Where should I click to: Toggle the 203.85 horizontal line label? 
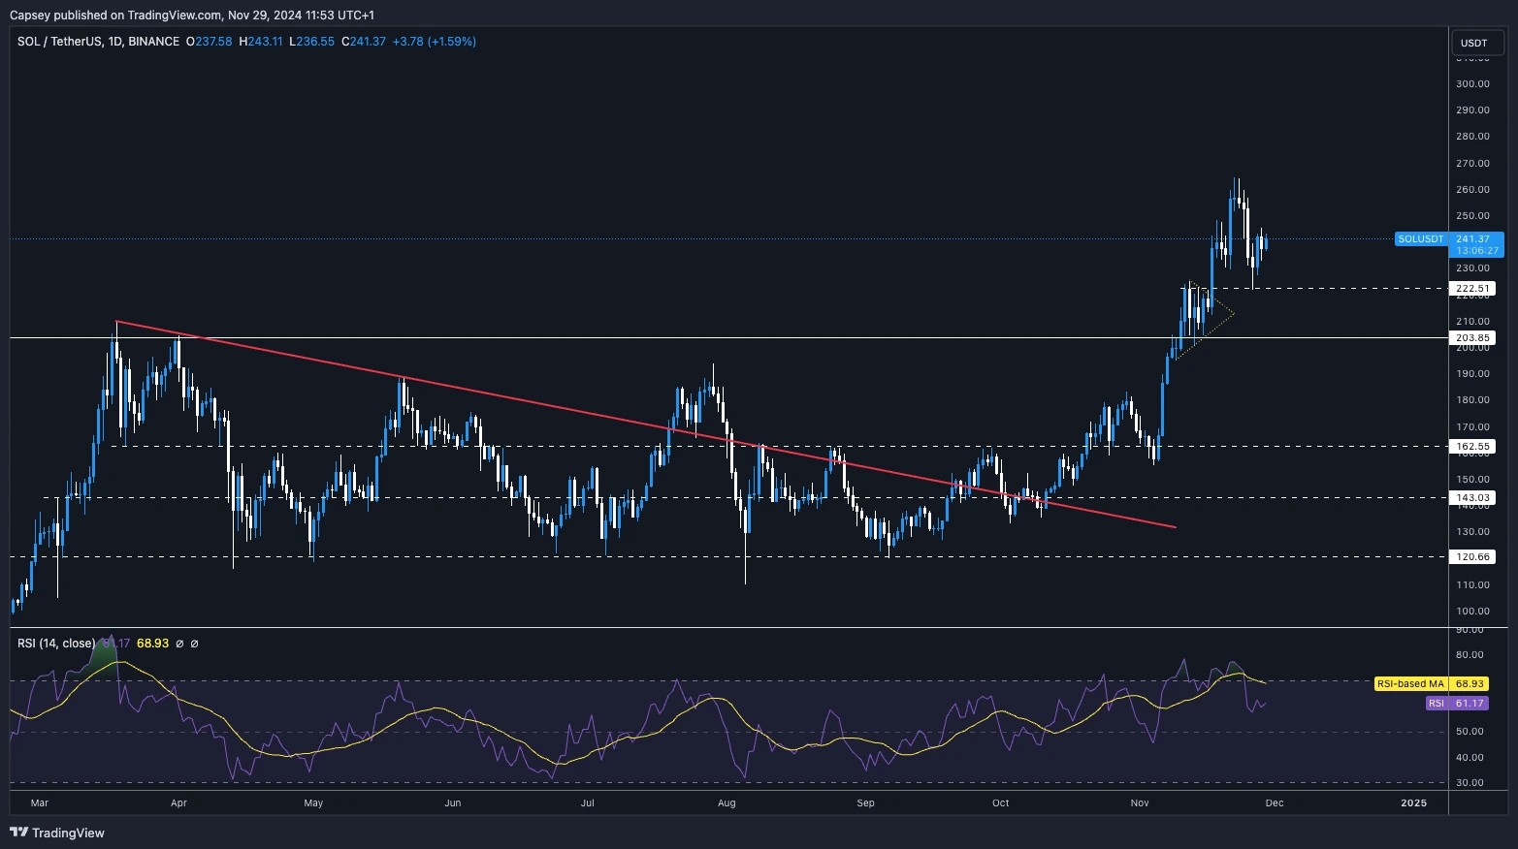click(x=1472, y=337)
